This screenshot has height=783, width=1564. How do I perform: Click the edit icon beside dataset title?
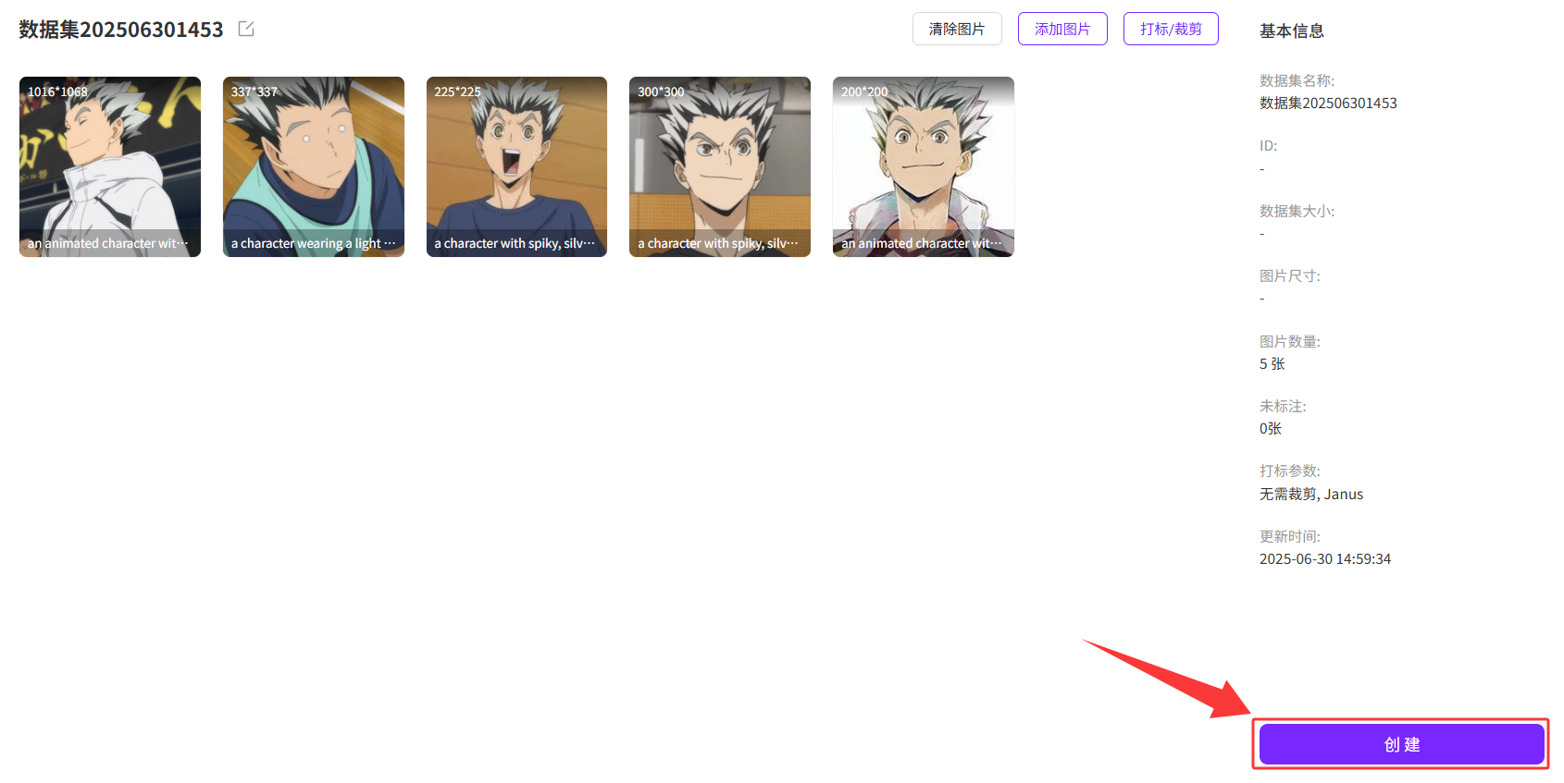pyautogui.click(x=246, y=29)
